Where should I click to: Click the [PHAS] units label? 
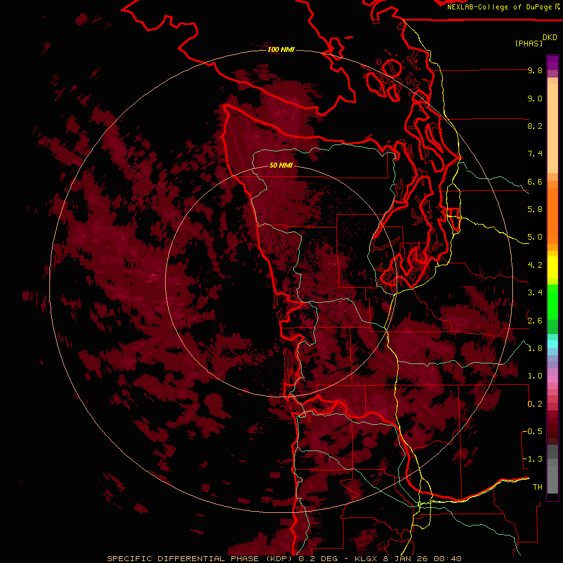pos(529,43)
